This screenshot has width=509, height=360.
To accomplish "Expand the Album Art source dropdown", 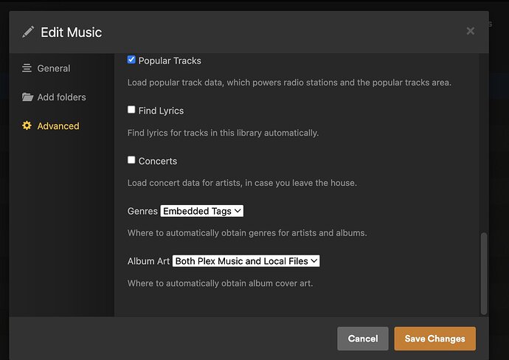I will (x=246, y=261).
